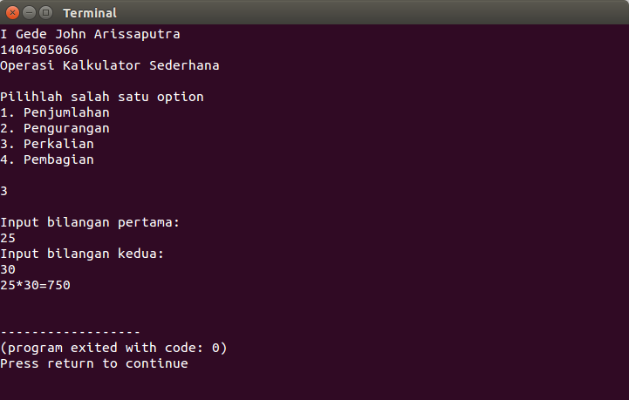Click option '2. Pengurangan' in the list
This screenshot has height=400, width=629.
click(x=55, y=128)
